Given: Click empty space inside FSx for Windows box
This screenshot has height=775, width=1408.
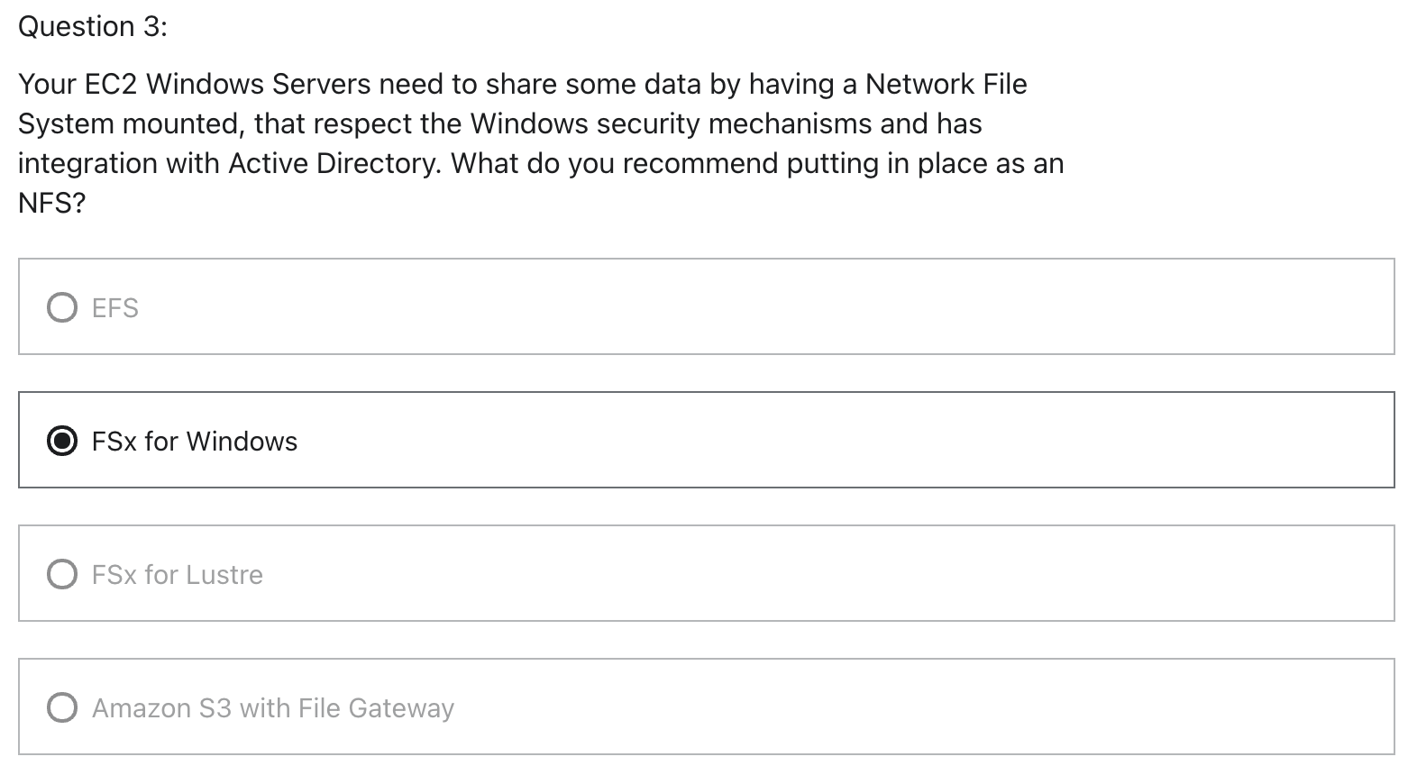Looking at the screenshot, I should point(811,441).
